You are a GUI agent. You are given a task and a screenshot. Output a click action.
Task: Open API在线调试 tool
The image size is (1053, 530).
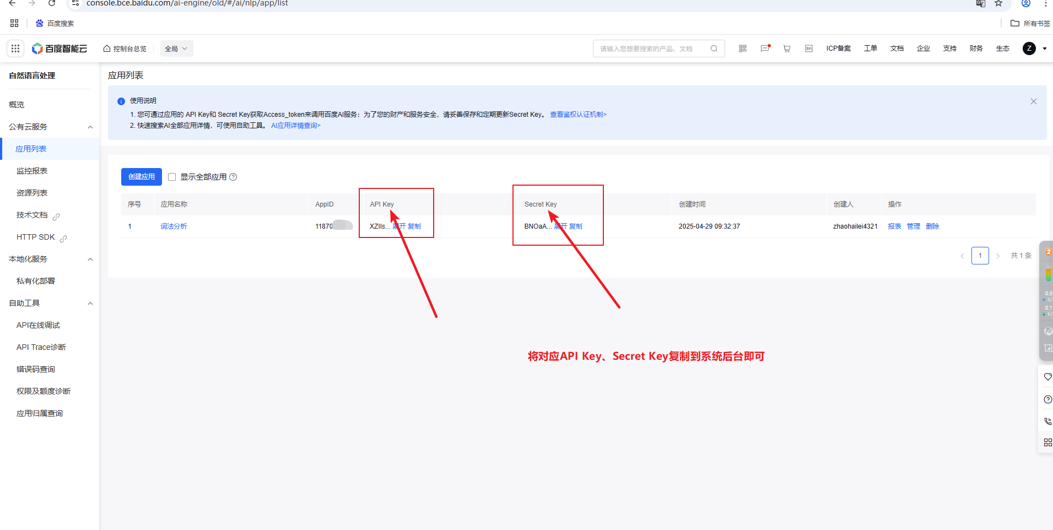click(38, 325)
